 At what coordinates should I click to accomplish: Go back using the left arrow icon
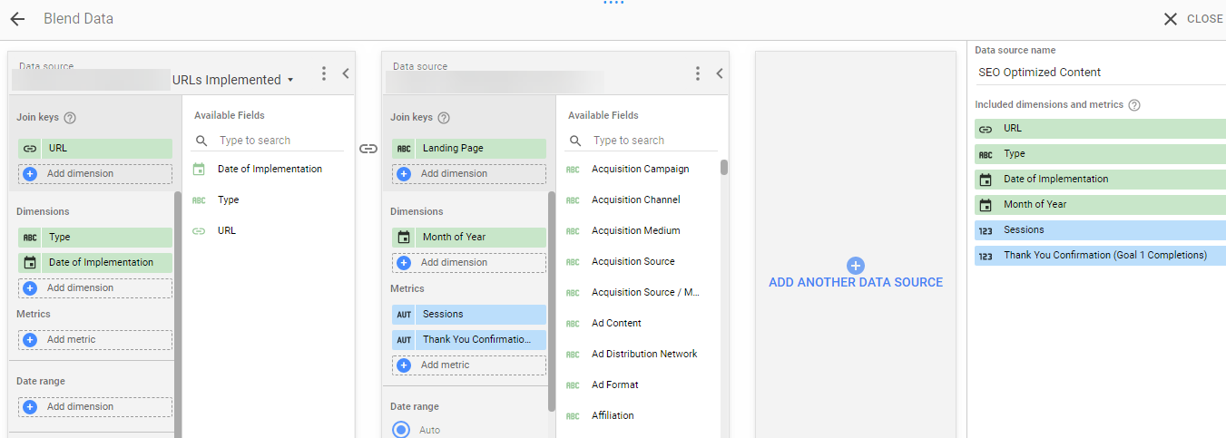(17, 19)
